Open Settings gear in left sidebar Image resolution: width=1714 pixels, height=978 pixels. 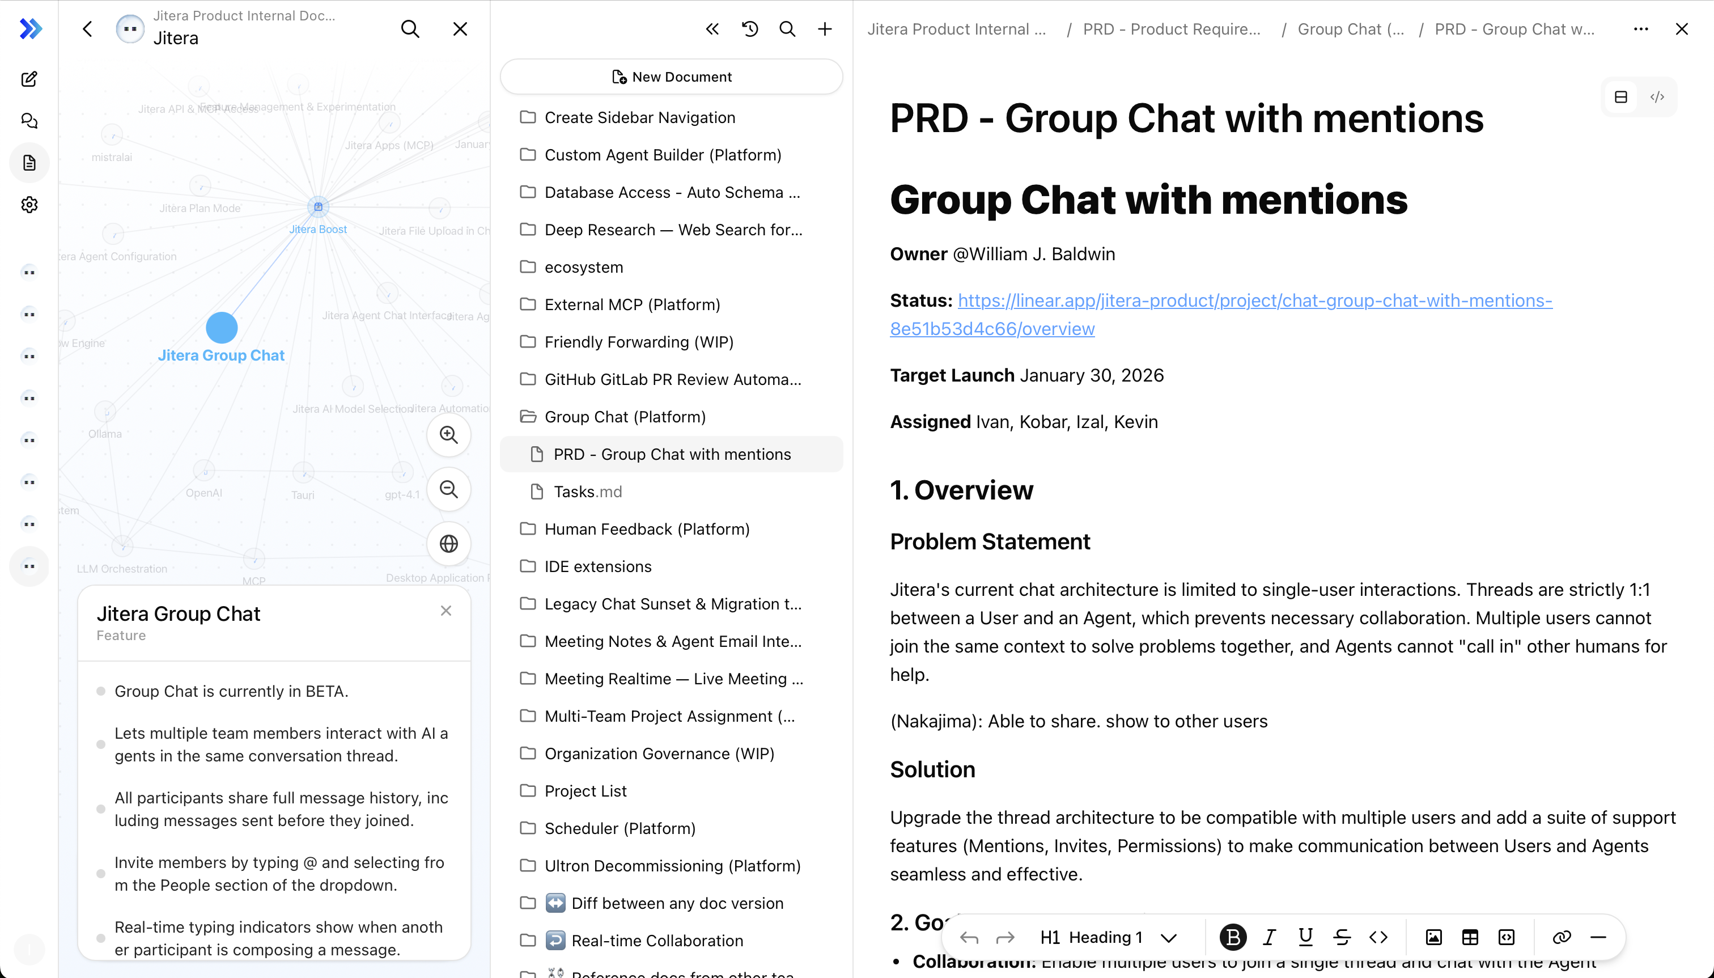[x=29, y=204]
